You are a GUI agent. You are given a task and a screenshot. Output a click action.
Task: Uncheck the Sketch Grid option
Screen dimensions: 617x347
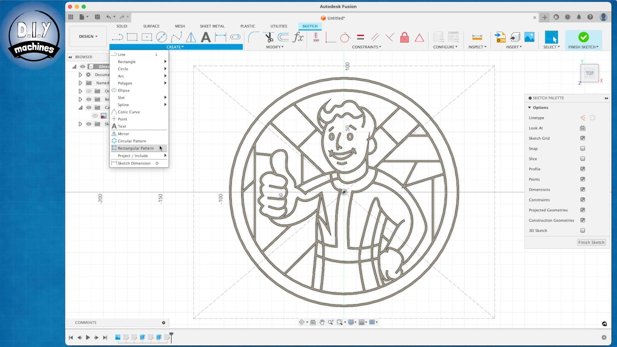(x=582, y=138)
